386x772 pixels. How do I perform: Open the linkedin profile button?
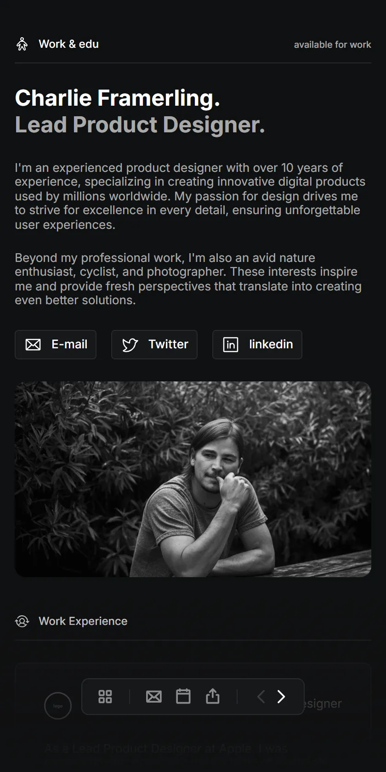[x=257, y=345]
